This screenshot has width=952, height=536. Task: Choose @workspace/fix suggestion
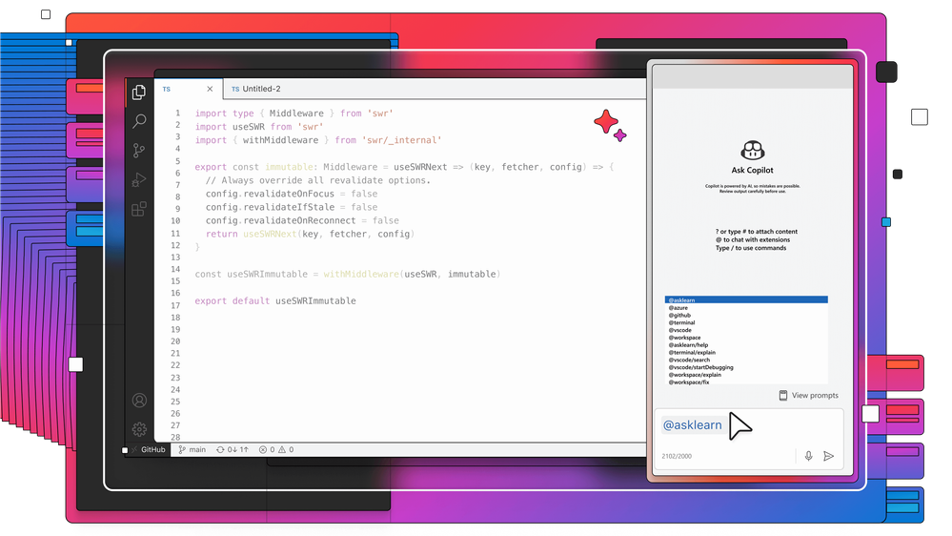(746, 382)
